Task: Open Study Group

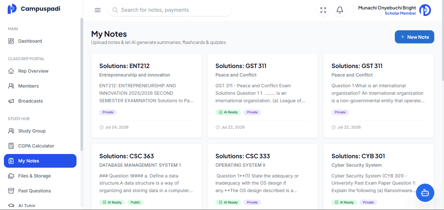Action: [x=40, y=131]
